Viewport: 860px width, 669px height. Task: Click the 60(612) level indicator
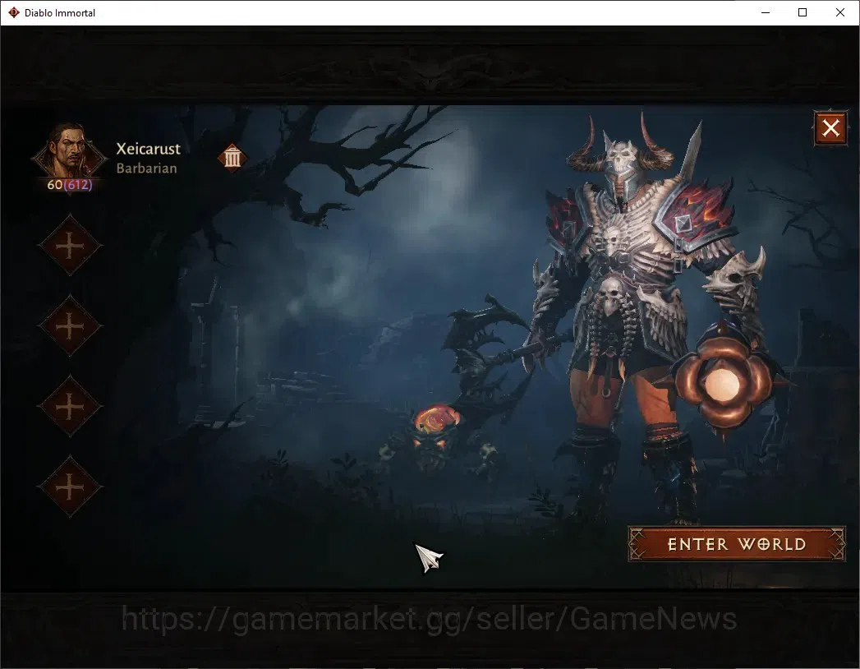pos(70,184)
